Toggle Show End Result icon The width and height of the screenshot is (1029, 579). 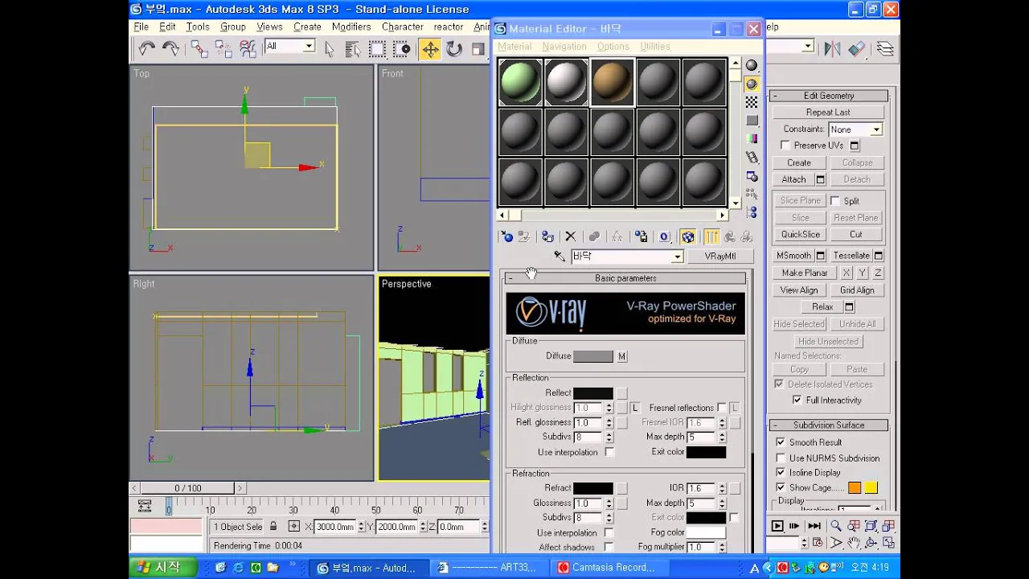711,236
